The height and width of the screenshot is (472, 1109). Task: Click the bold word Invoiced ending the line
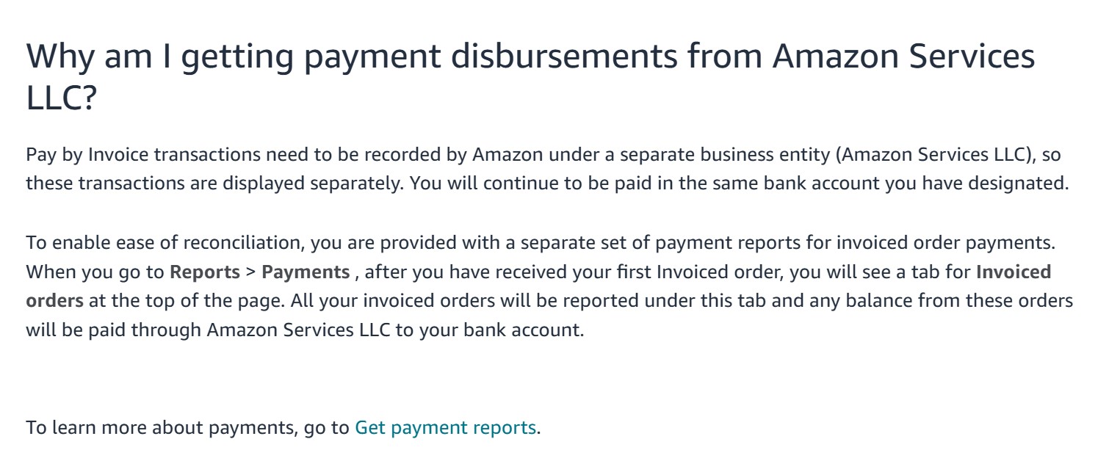(1014, 272)
